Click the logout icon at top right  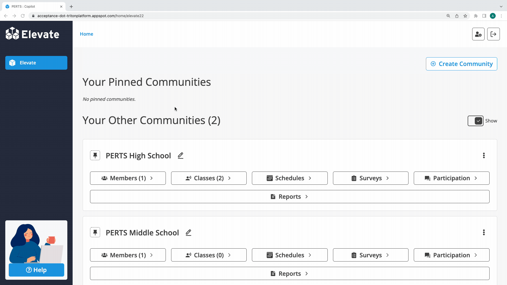click(494, 34)
